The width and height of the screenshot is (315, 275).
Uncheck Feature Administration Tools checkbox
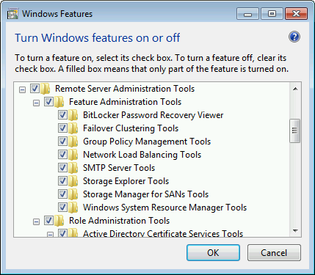48,102
